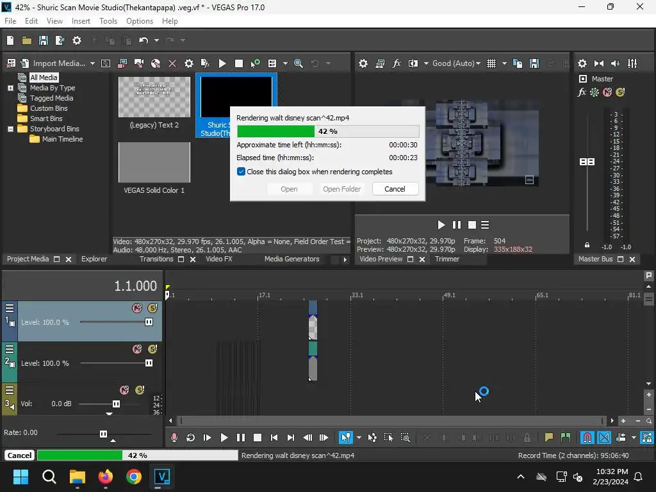656x492 pixels.
Task: Click the Undo arrow in main toolbar
Action: pos(143,40)
